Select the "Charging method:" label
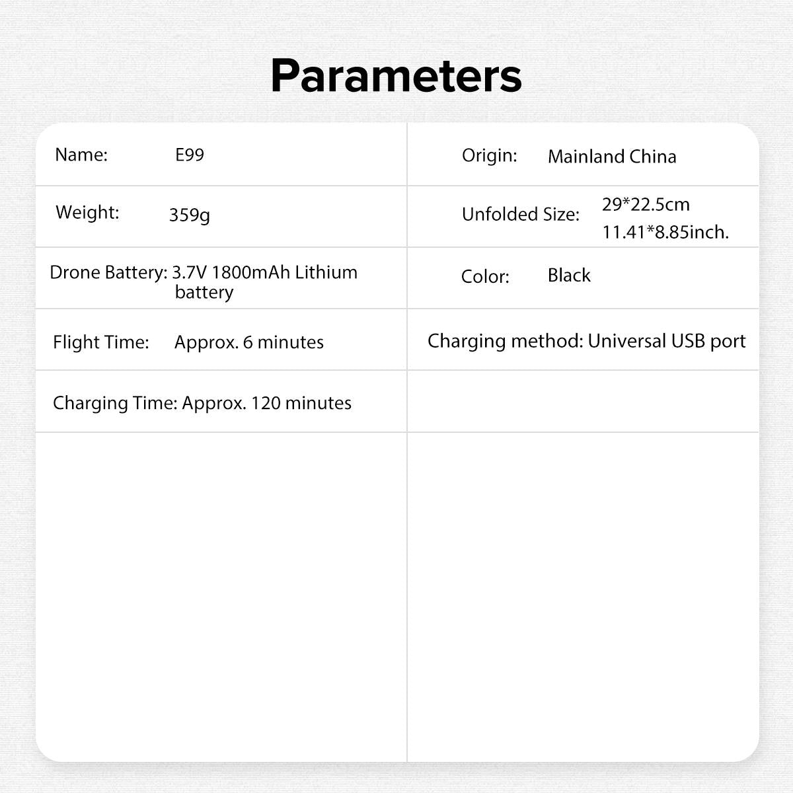 [x=505, y=341]
